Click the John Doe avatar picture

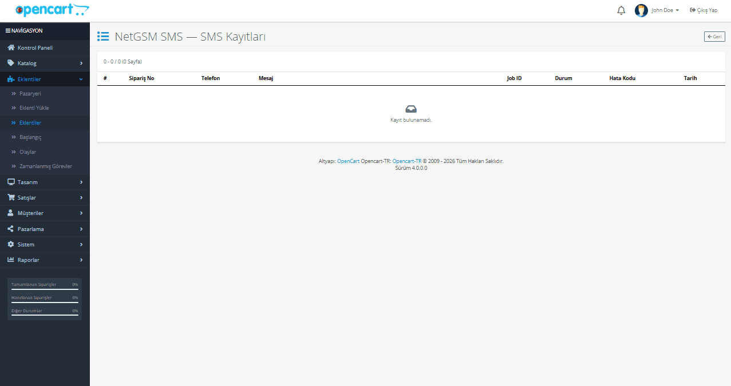(641, 10)
